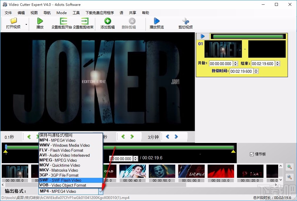The width and height of the screenshot is (297, 201).
Task: Select the 剪切视频 scissors icon
Action: point(186,21)
